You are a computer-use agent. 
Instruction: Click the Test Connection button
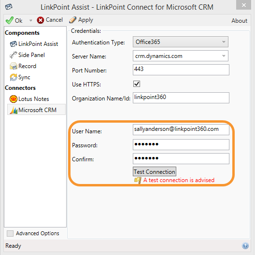coord(155,171)
